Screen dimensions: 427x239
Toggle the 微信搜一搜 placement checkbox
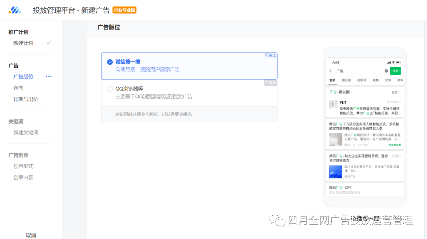click(x=110, y=62)
